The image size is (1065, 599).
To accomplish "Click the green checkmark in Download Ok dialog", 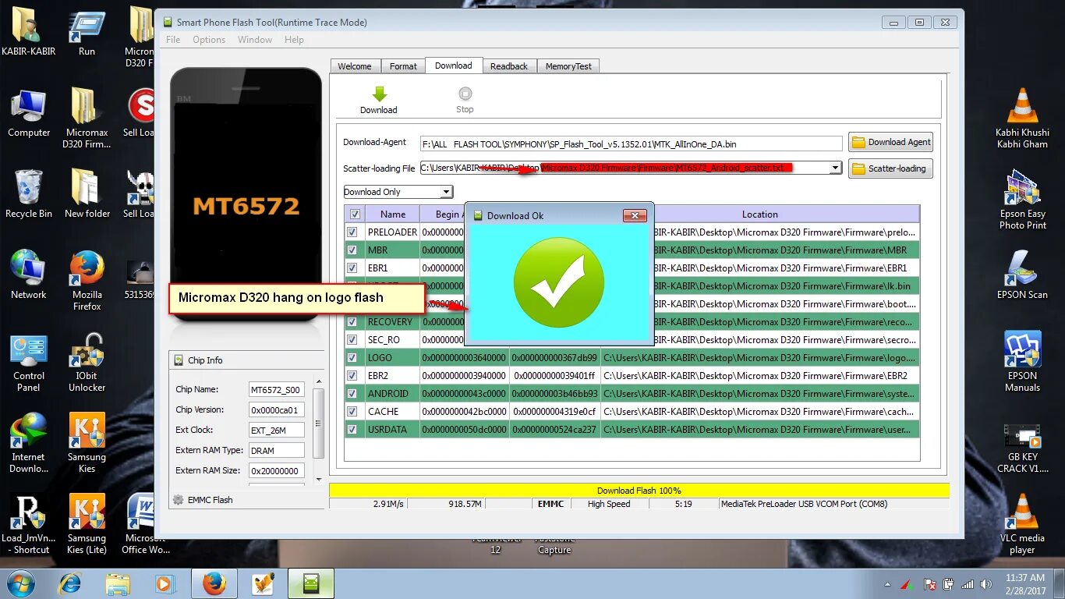I will coord(558,282).
